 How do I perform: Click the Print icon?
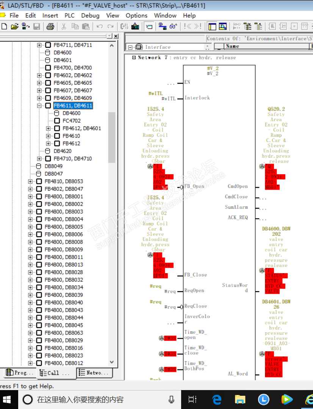50,26
